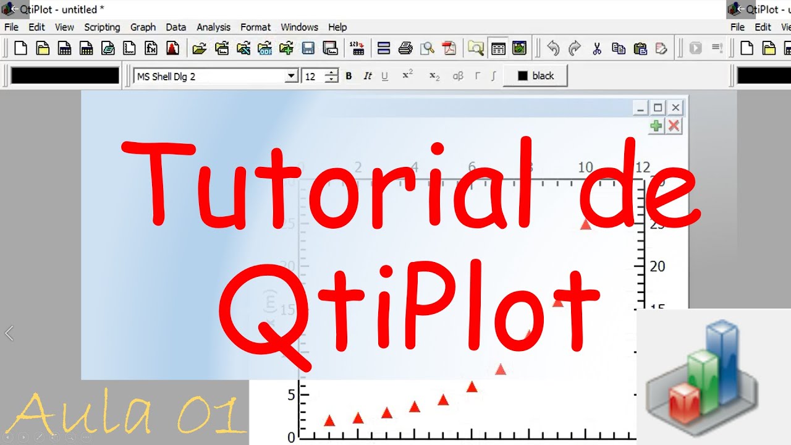
Task: Open print preview magnifier icon
Action: coord(427,48)
